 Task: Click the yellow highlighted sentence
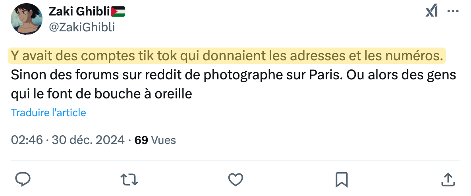coord(226,56)
